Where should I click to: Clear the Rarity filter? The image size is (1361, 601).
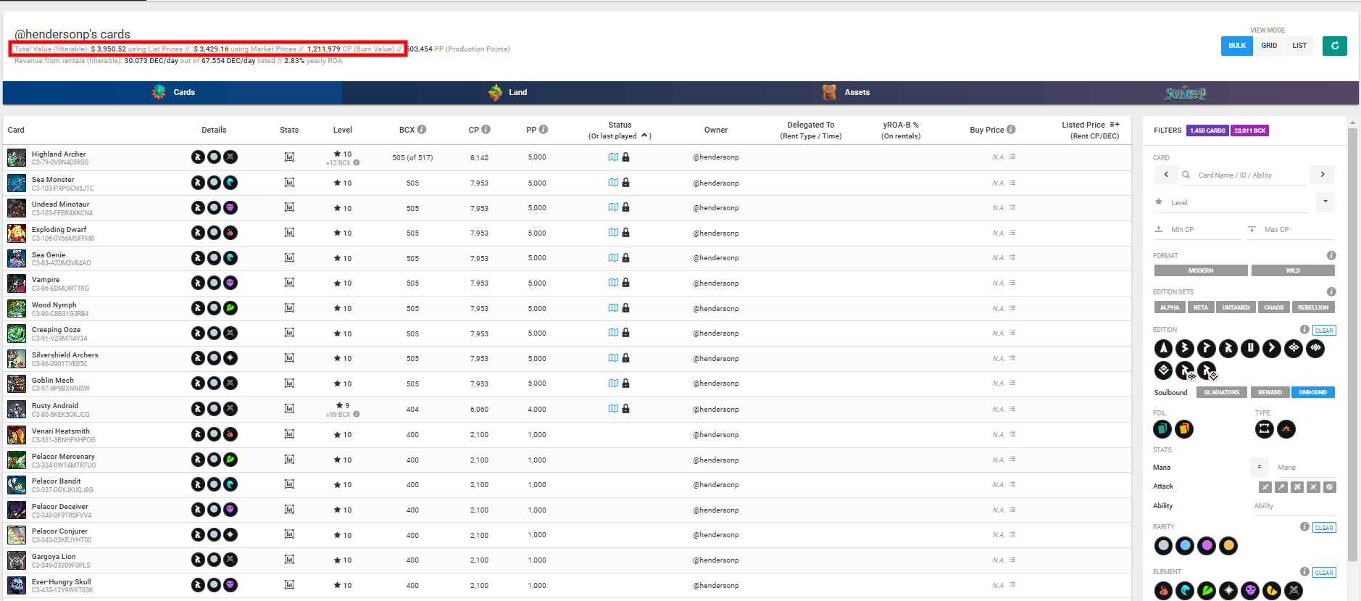pos(1324,528)
